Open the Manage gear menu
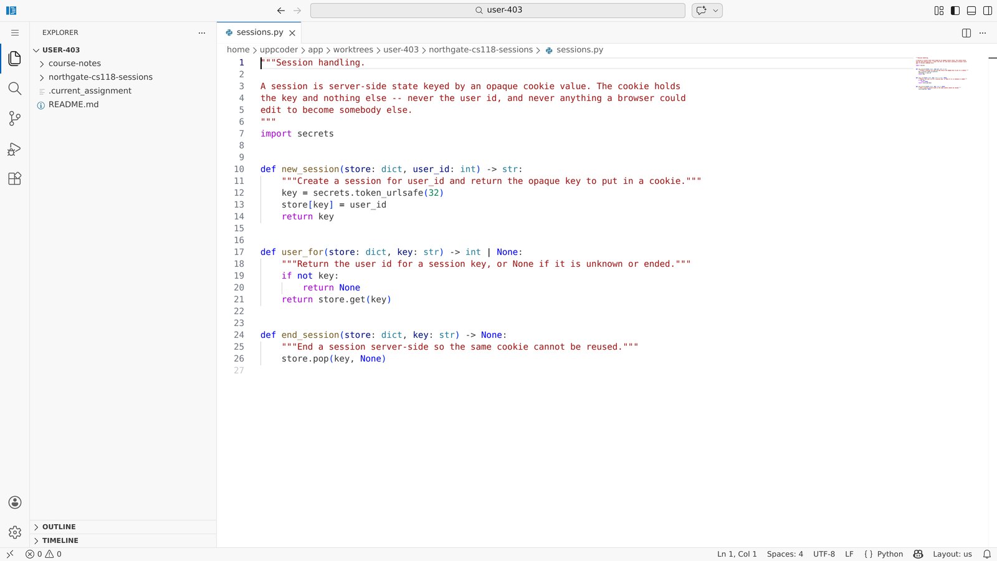Viewport: 997px width, 561px height. pos(15,532)
